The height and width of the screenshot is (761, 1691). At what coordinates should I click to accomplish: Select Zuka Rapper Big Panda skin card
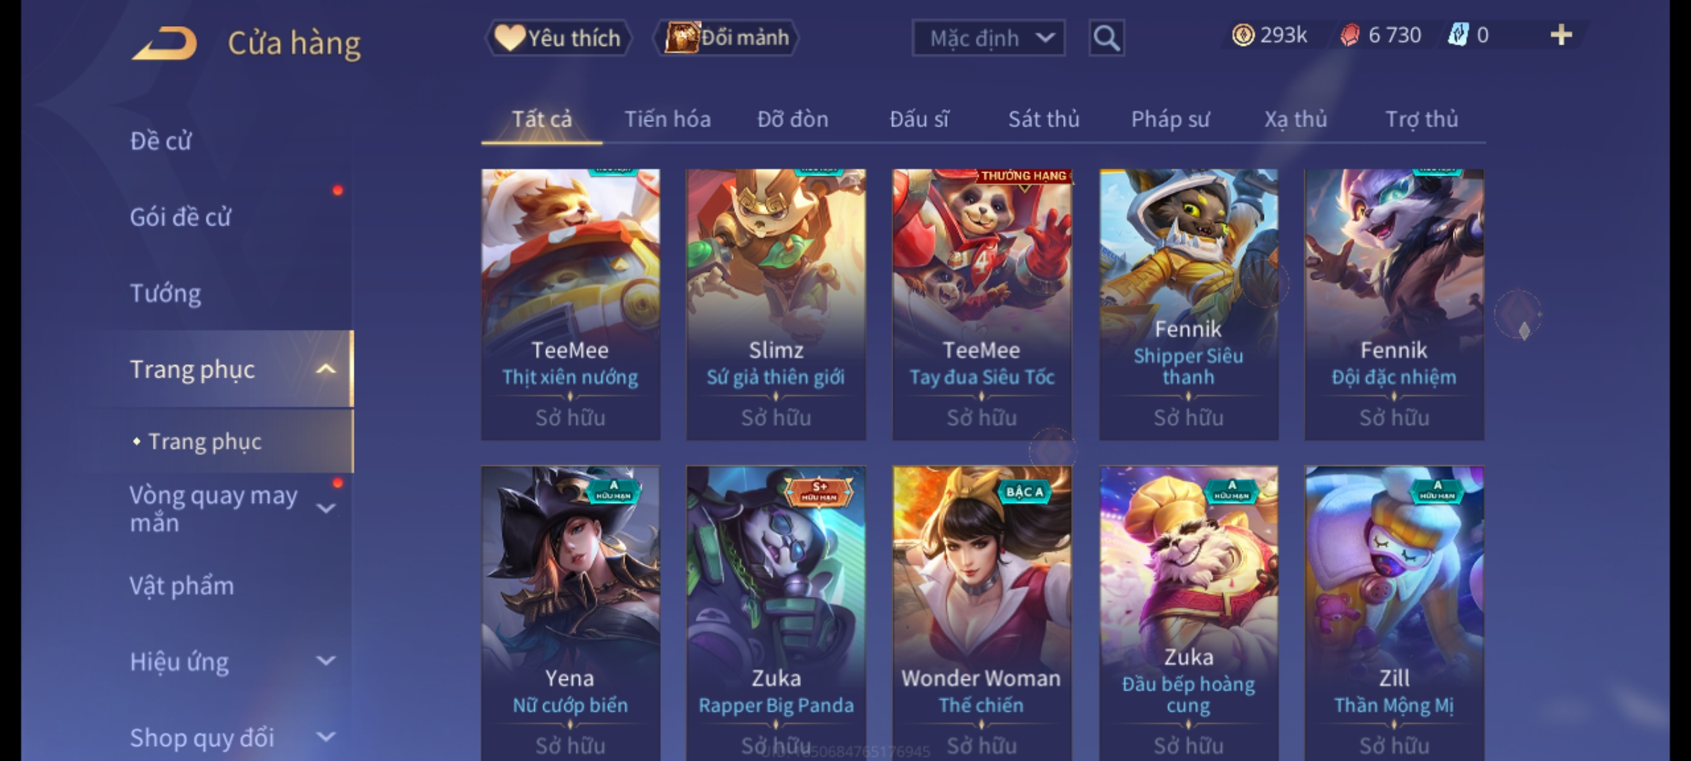pos(776,613)
